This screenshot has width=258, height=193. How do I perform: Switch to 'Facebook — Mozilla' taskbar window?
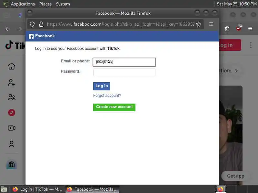pyautogui.click(x=92, y=189)
